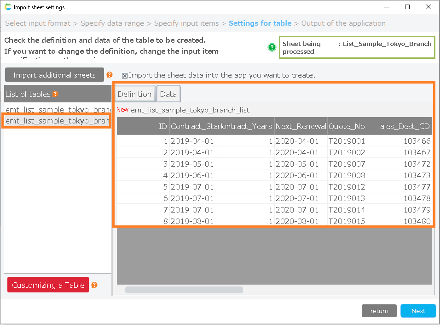Click the application logo in title bar
This screenshot has height=325, width=440.
click(x=7, y=7)
